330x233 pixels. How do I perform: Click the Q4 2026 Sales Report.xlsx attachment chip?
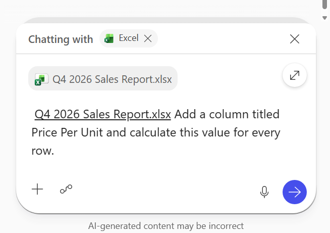[x=103, y=78]
